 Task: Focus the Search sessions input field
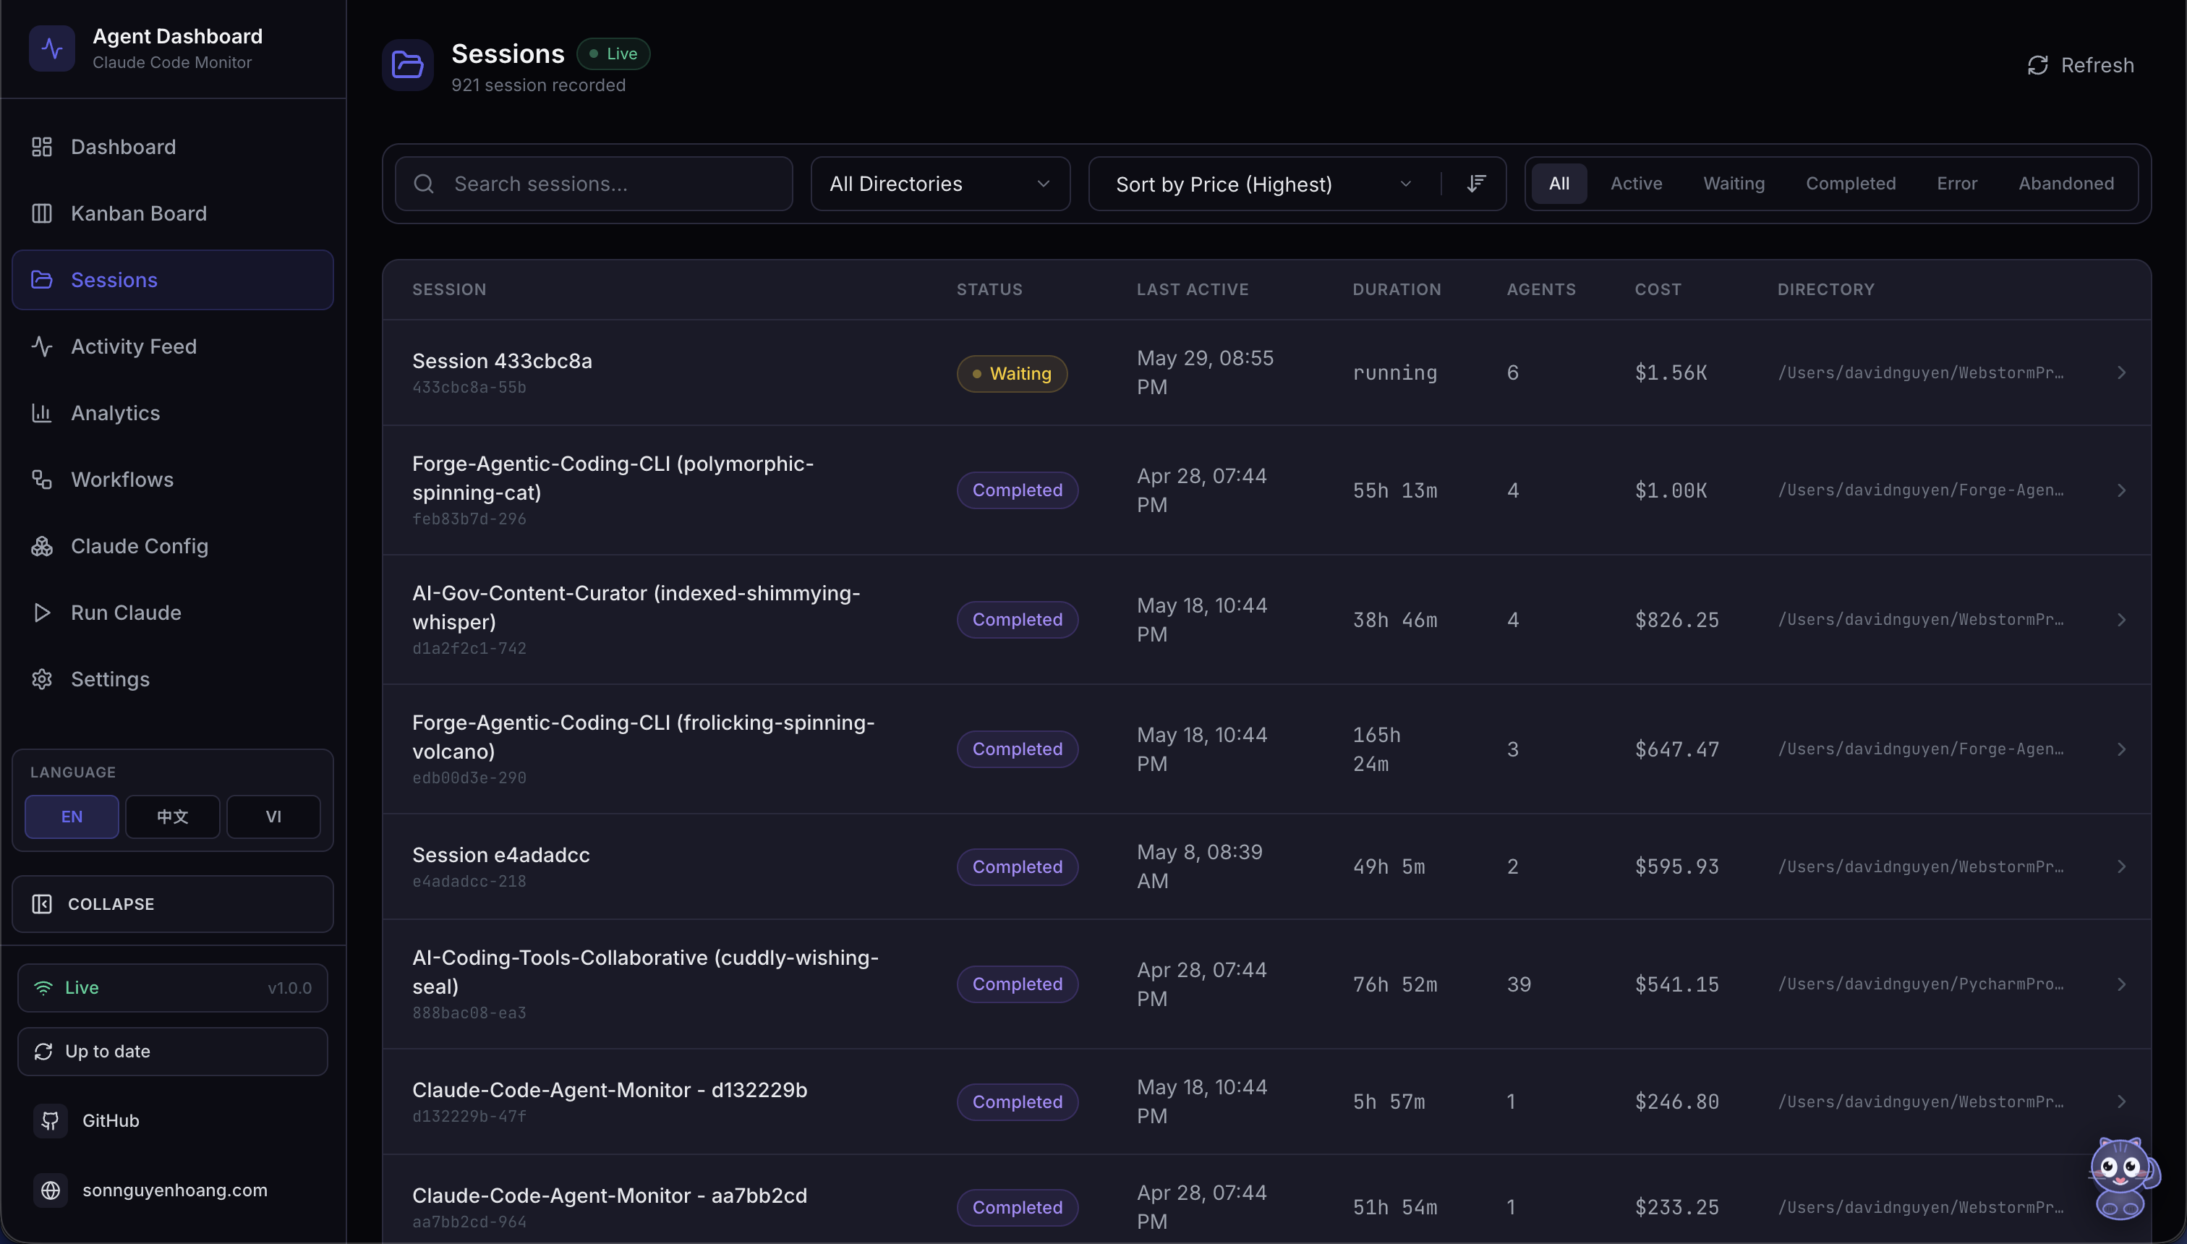tap(594, 184)
